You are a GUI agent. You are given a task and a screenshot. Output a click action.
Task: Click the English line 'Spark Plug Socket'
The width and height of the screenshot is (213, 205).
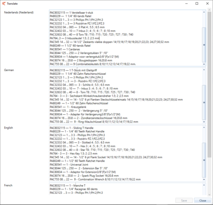click(84, 176)
